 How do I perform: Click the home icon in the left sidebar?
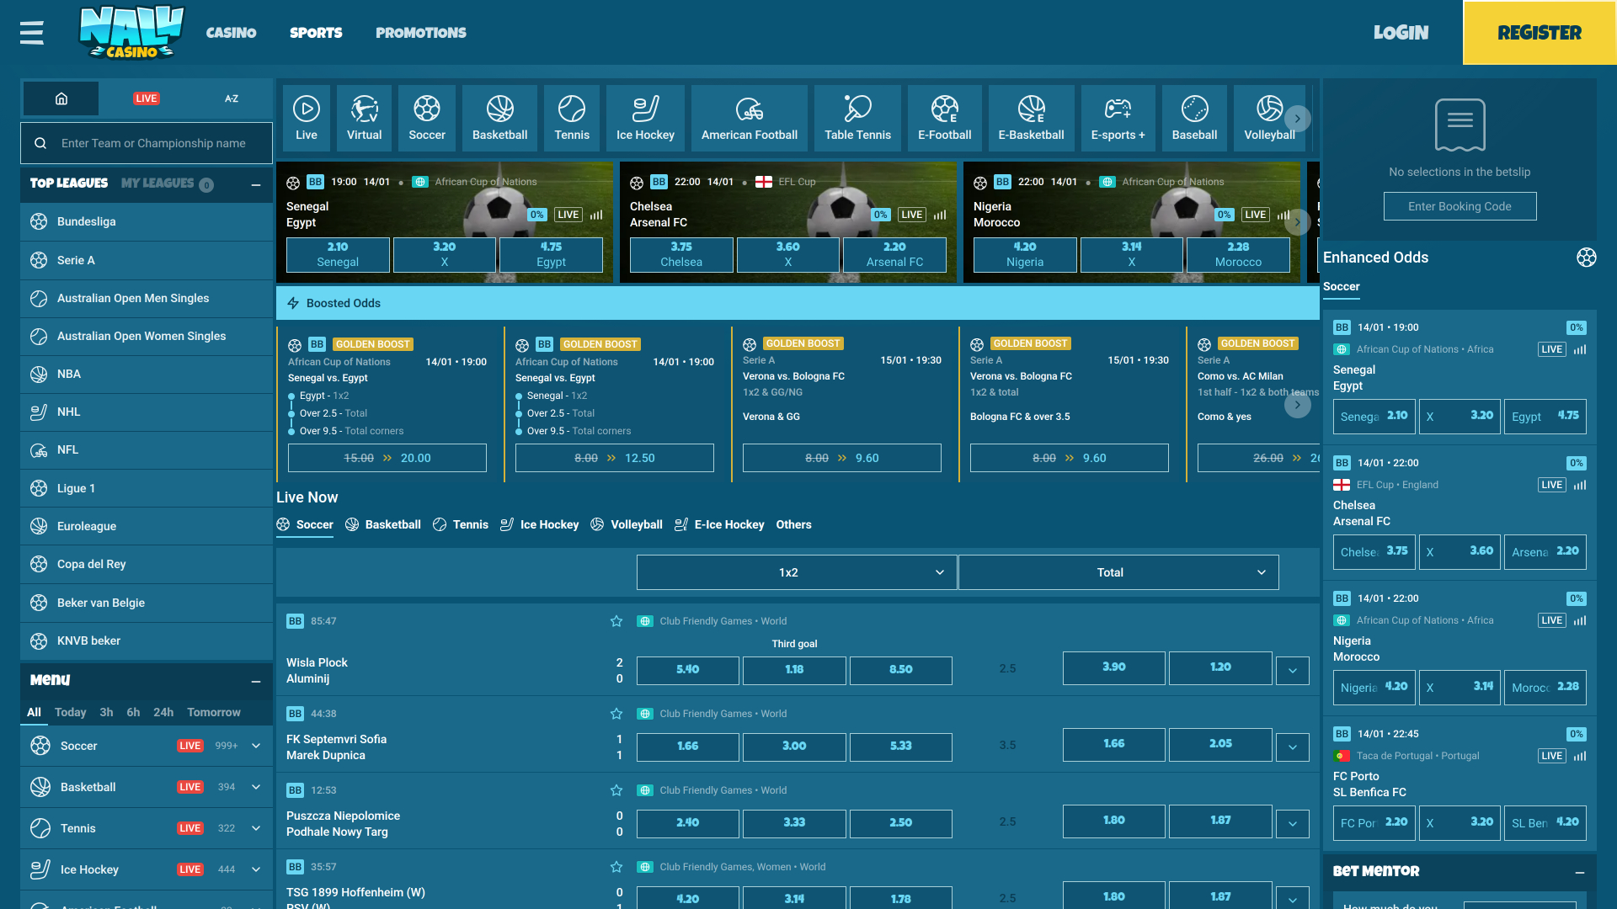(x=61, y=98)
